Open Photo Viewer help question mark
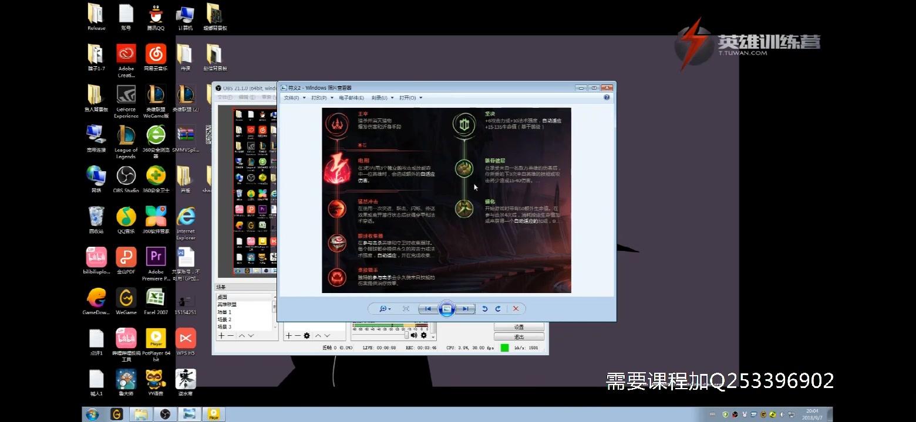This screenshot has height=422, width=916. 607,97
